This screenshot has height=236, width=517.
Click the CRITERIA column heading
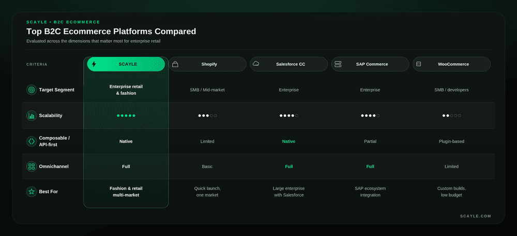click(37, 64)
